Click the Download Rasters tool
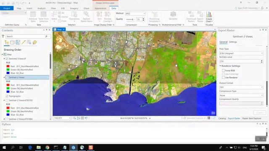This screenshot has width=269, height=151. click(191, 17)
